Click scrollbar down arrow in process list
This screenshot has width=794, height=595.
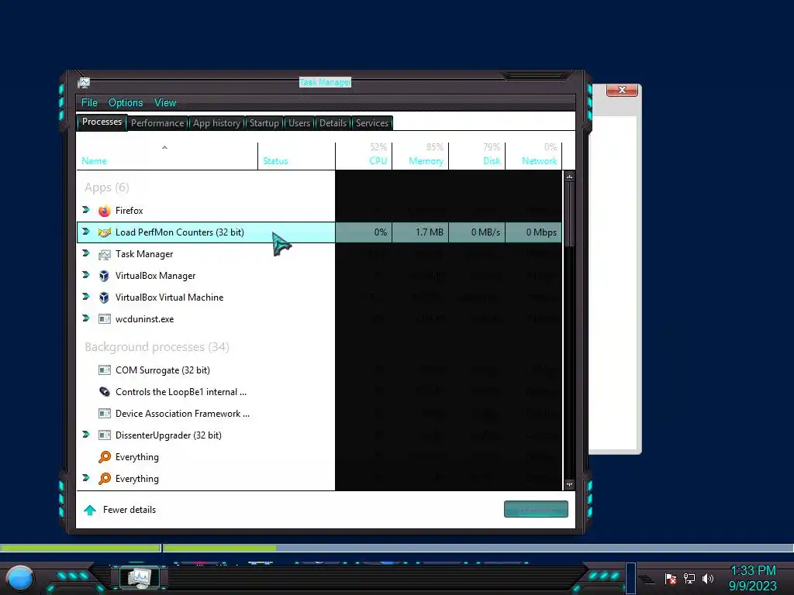coord(569,485)
